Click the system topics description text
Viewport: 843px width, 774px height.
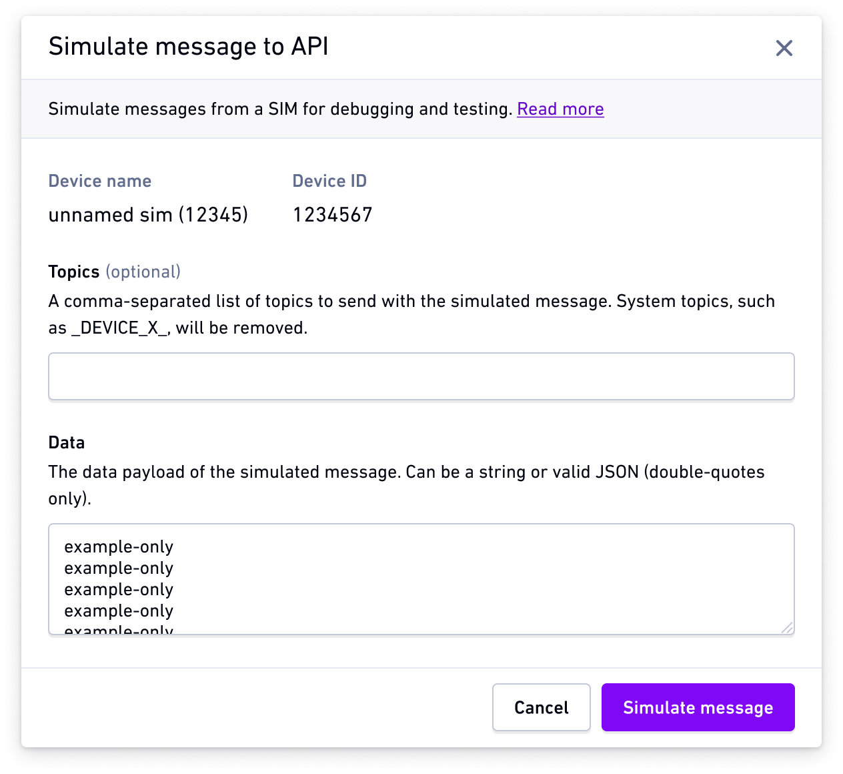click(x=411, y=314)
